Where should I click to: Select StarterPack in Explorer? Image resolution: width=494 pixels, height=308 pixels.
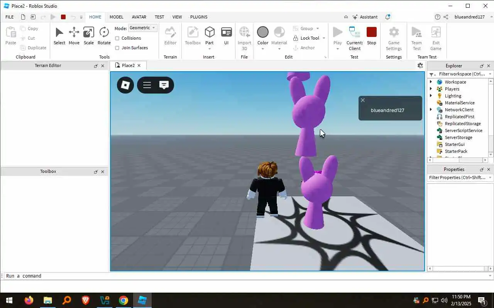(x=456, y=151)
